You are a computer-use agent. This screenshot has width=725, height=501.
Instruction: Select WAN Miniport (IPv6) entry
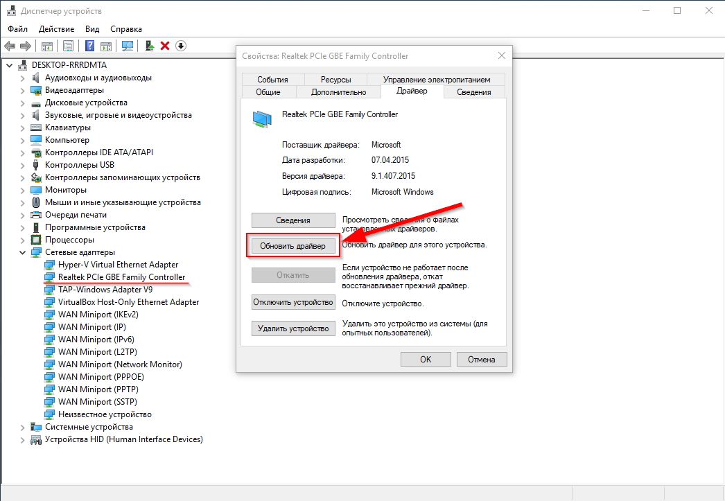click(x=96, y=340)
